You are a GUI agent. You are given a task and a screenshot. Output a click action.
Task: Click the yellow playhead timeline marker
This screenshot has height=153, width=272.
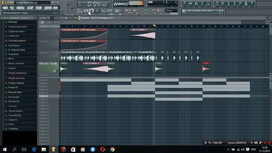click(x=154, y=26)
